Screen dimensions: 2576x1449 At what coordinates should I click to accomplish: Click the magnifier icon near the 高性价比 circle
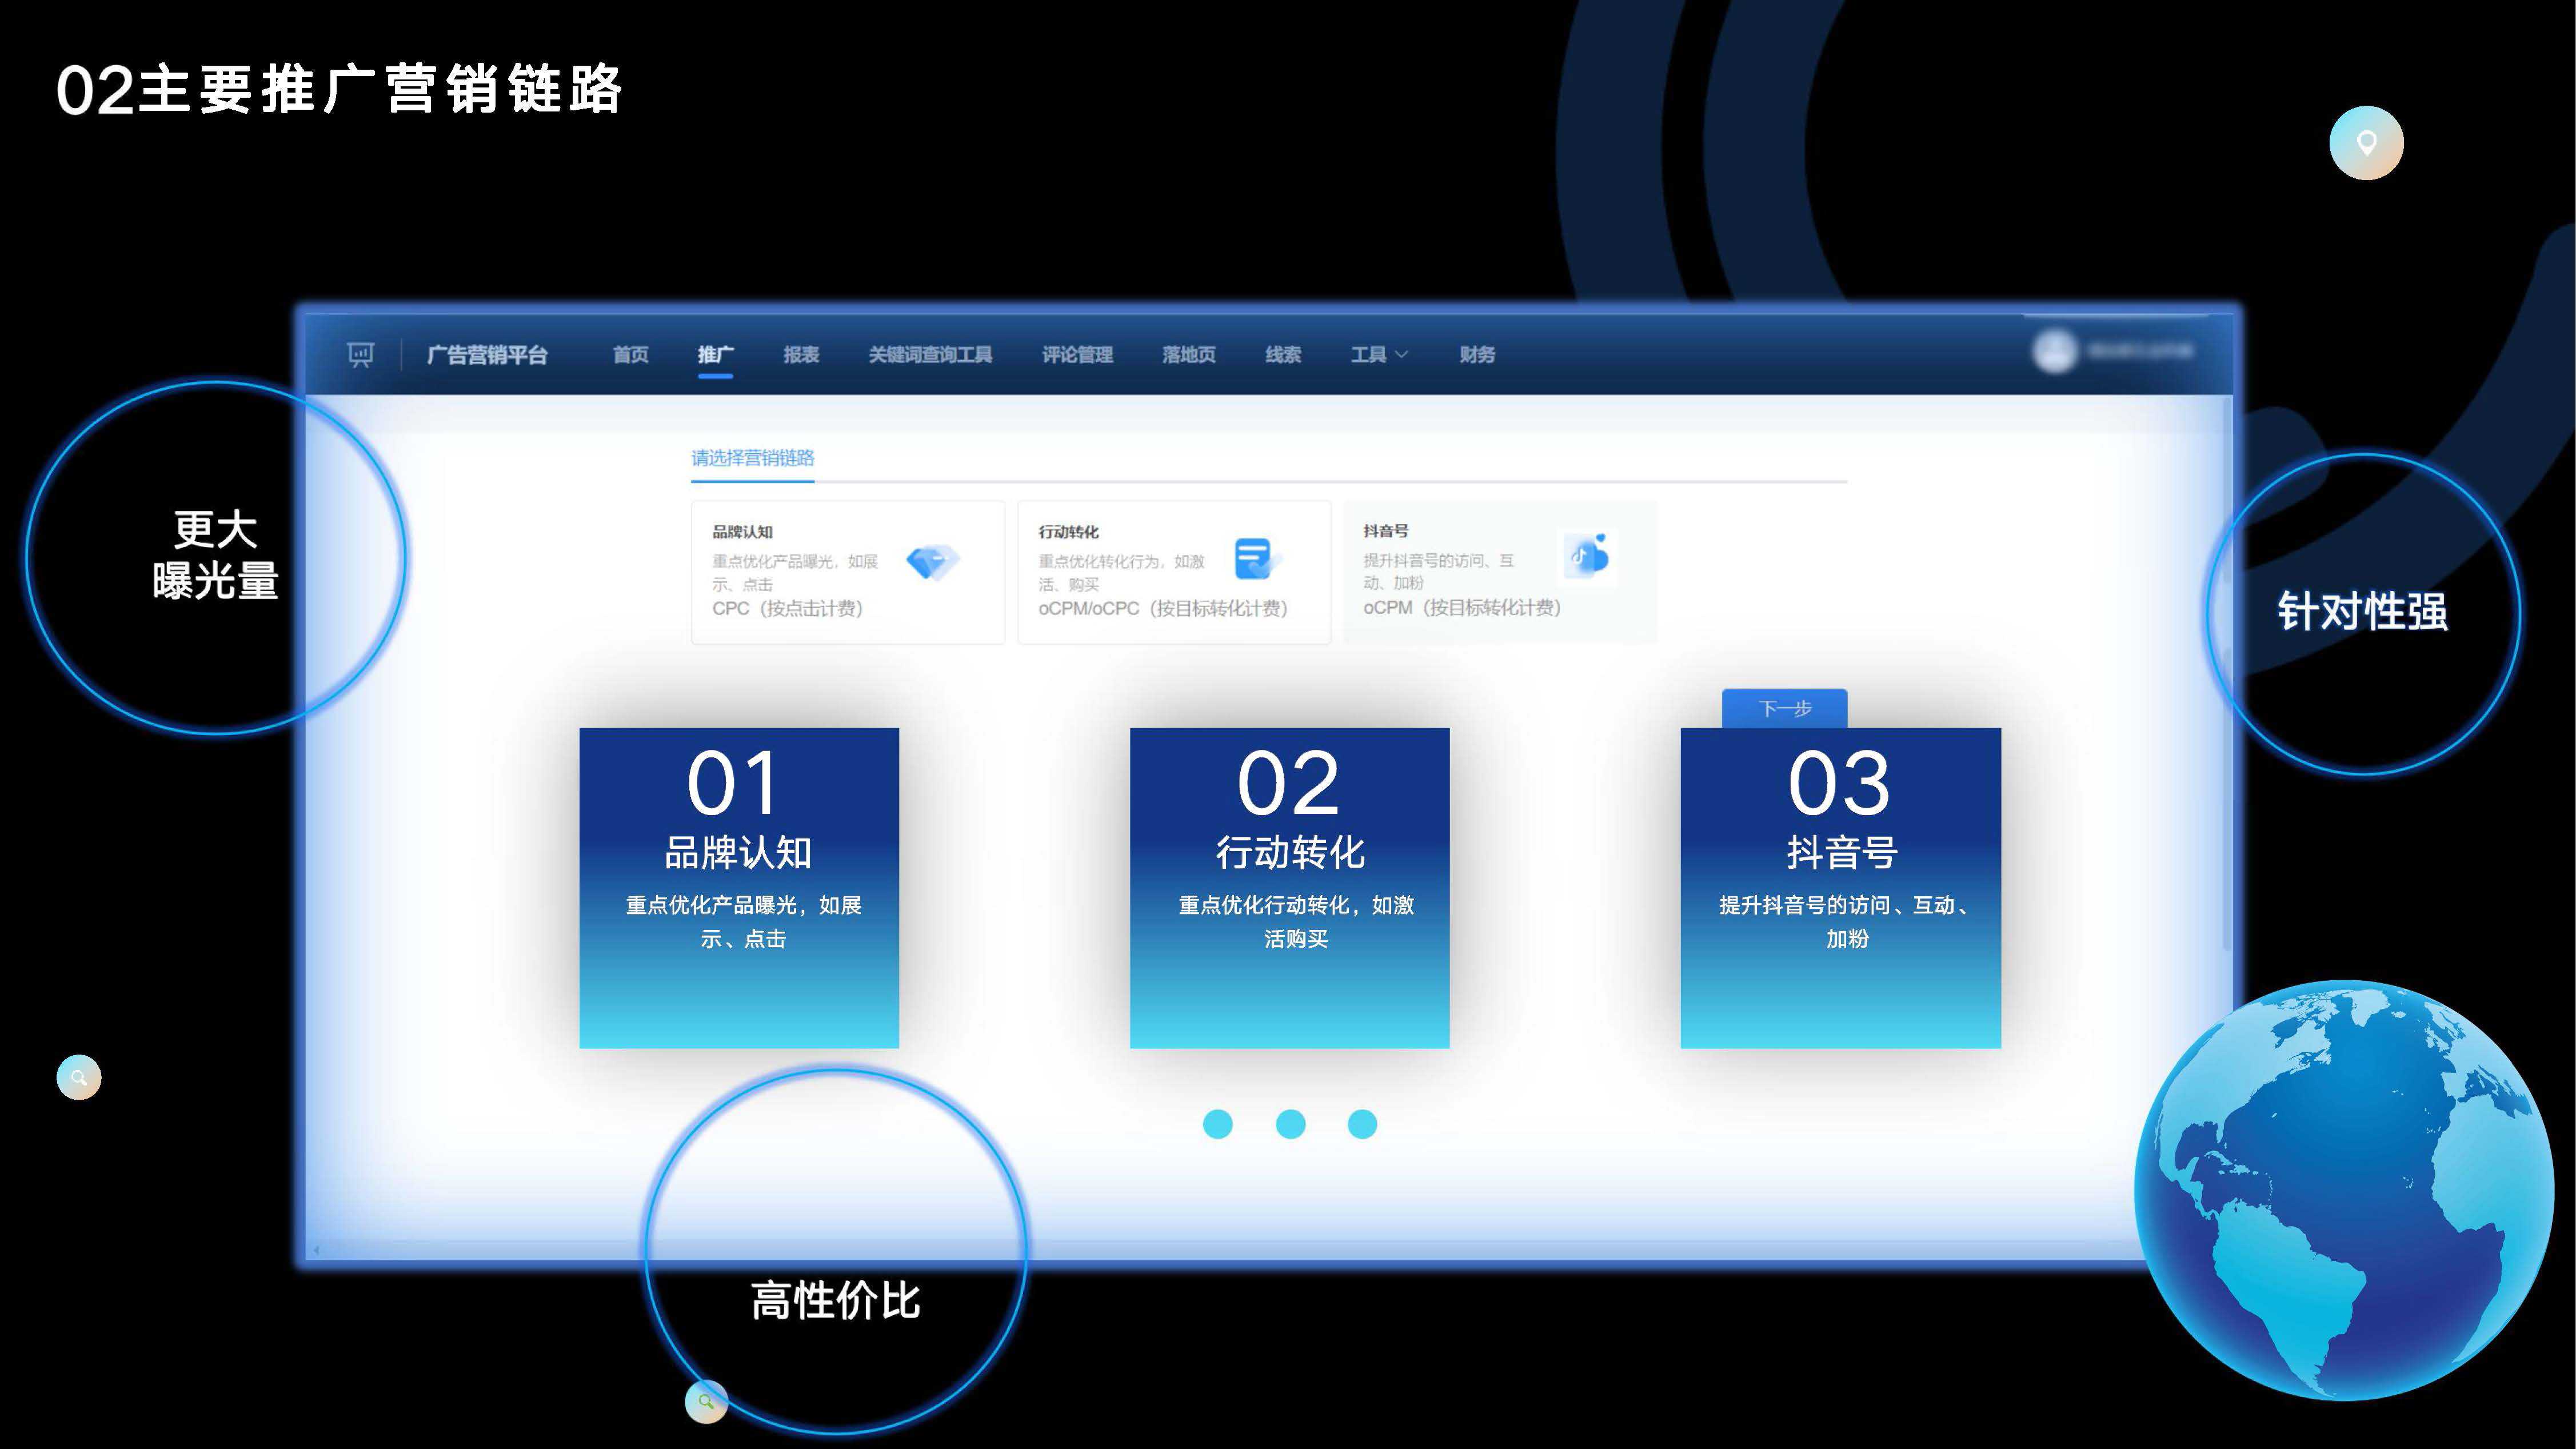[708, 1401]
